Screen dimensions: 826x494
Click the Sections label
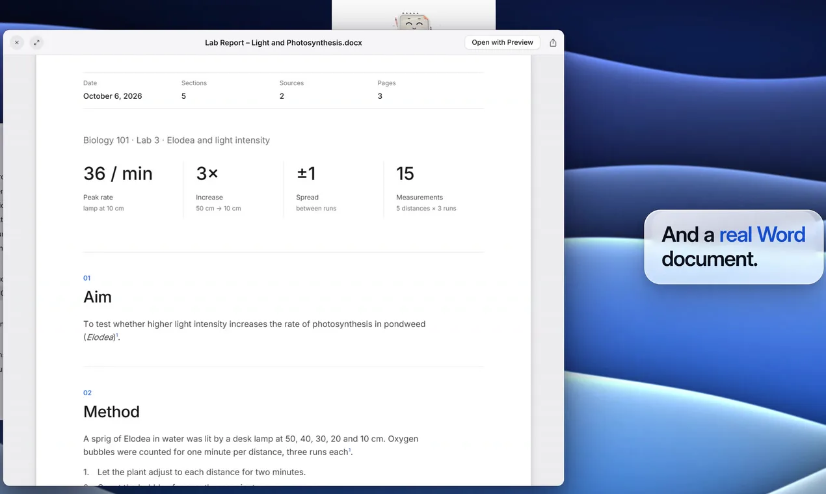pyautogui.click(x=194, y=83)
